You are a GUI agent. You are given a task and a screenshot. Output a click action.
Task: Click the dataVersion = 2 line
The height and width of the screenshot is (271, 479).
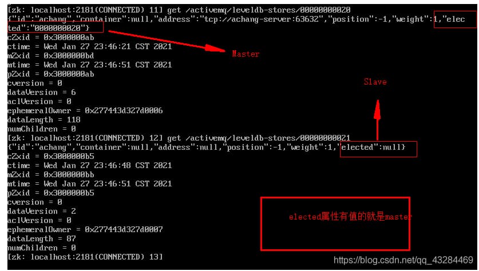tap(42, 211)
